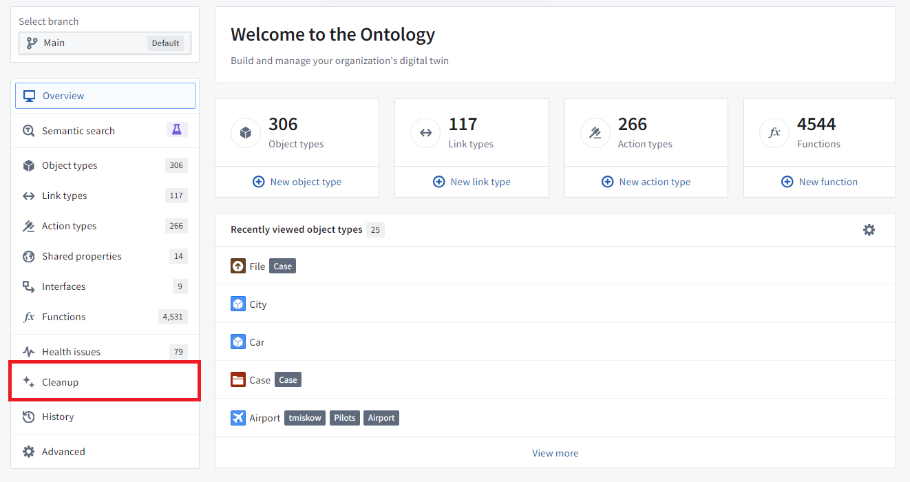Click the purple beta flask icon
The height and width of the screenshot is (482, 910).
pyautogui.click(x=177, y=129)
